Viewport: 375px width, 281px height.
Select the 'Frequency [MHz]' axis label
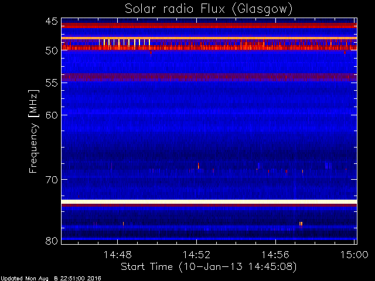[33, 131]
